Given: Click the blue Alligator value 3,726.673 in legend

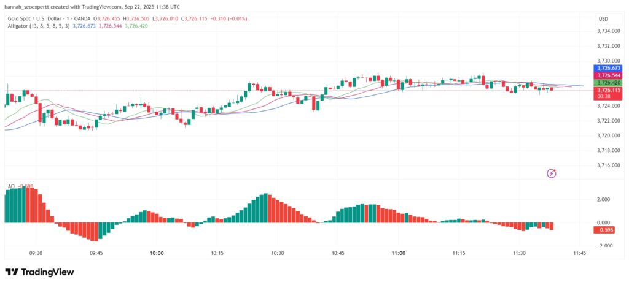Looking at the screenshot, I should pyautogui.click(x=84, y=26).
